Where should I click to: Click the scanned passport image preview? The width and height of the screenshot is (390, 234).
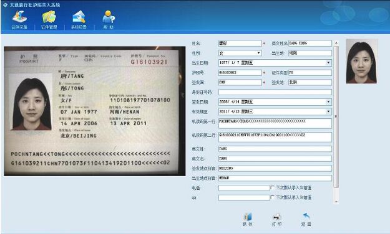94,111
